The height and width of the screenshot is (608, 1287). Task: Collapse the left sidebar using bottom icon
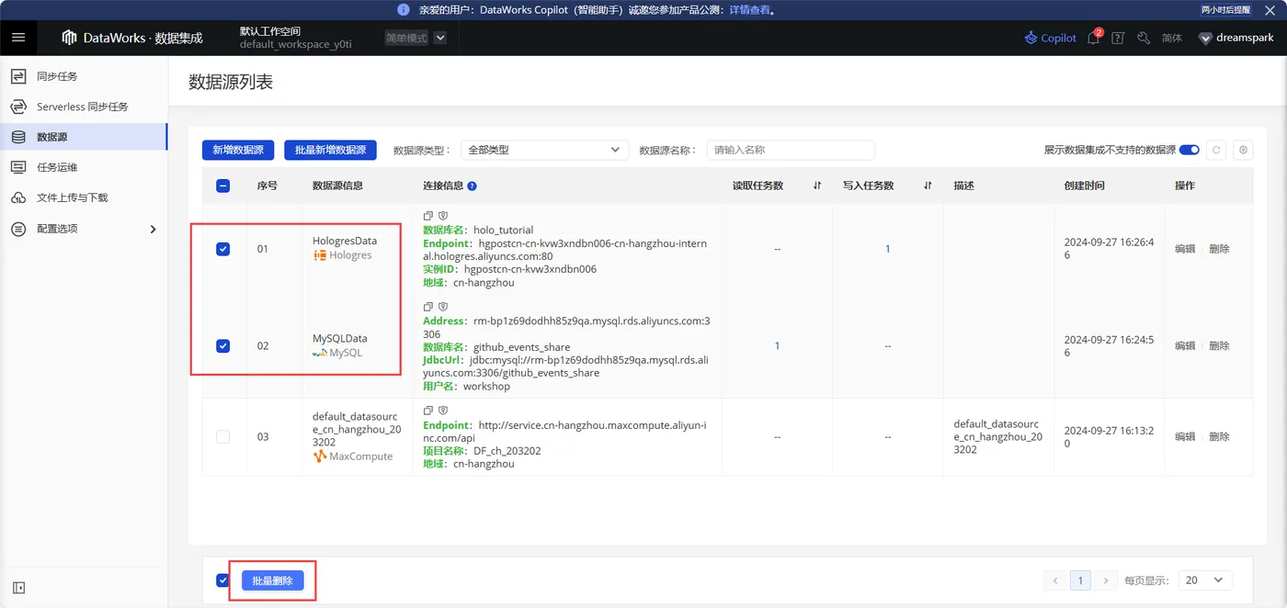pyautogui.click(x=18, y=588)
